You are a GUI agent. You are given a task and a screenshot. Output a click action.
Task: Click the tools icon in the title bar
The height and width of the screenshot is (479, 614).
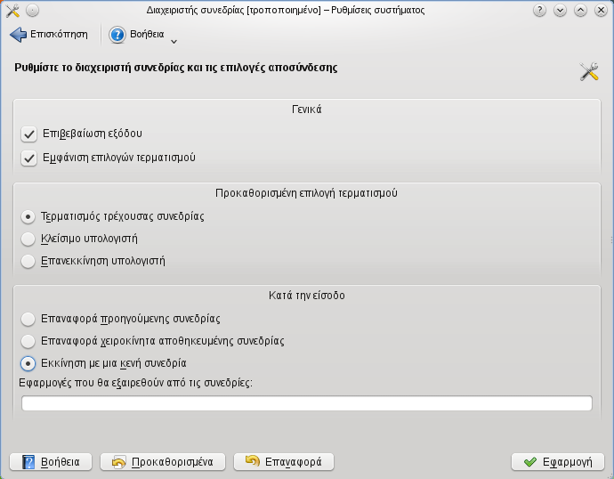click(12, 11)
